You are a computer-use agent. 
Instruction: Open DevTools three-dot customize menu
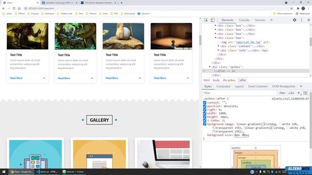[x=301, y=20]
